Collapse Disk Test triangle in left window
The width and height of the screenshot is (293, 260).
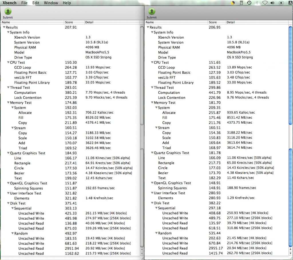coord(8,203)
